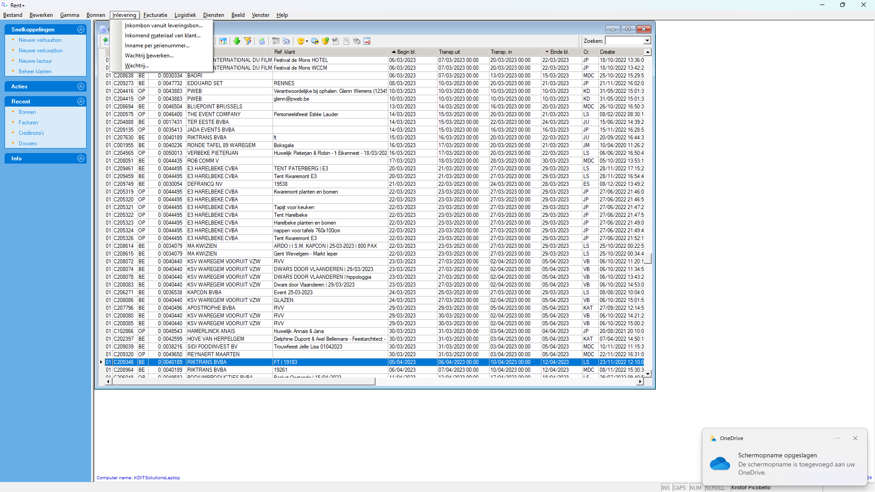
Task: Click the colored grid view icon
Action: [223, 41]
